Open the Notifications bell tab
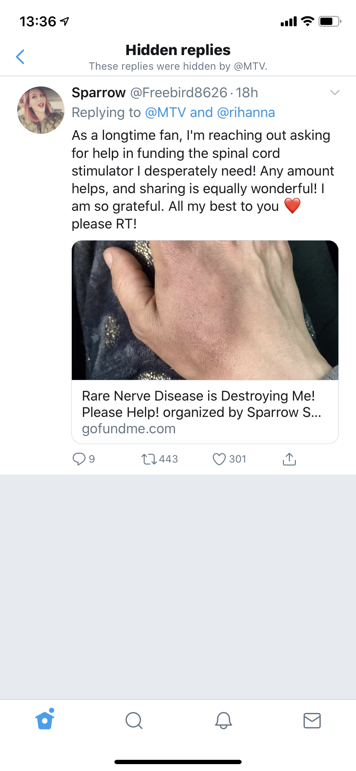356x771 pixels. tap(223, 720)
